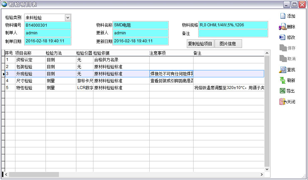Click the 物料编号 field with B14000301
This screenshot has height=180, width=308.
(48, 25)
